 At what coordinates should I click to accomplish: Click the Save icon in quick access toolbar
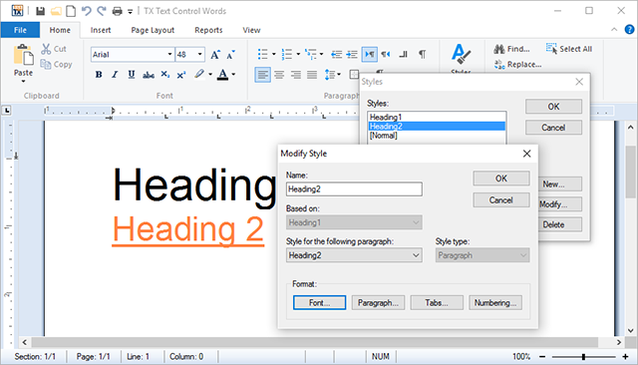pyautogui.click(x=40, y=11)
